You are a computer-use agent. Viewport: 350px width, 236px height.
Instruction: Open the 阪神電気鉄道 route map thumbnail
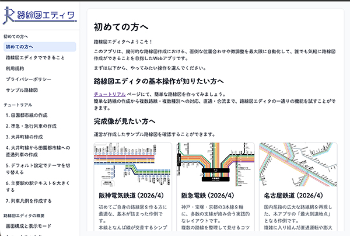click(x=133, y=165)
